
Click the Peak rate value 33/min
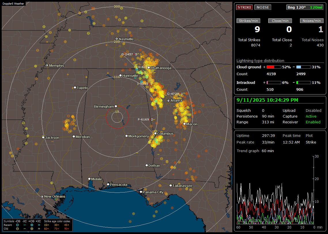coord(268,142)
